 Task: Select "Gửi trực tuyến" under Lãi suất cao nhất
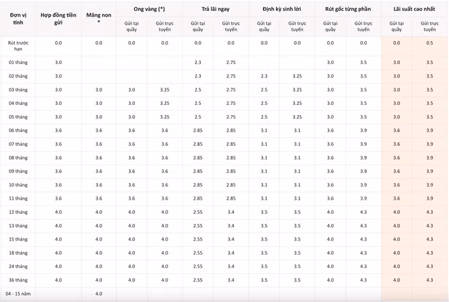click(x=429, y=26)
